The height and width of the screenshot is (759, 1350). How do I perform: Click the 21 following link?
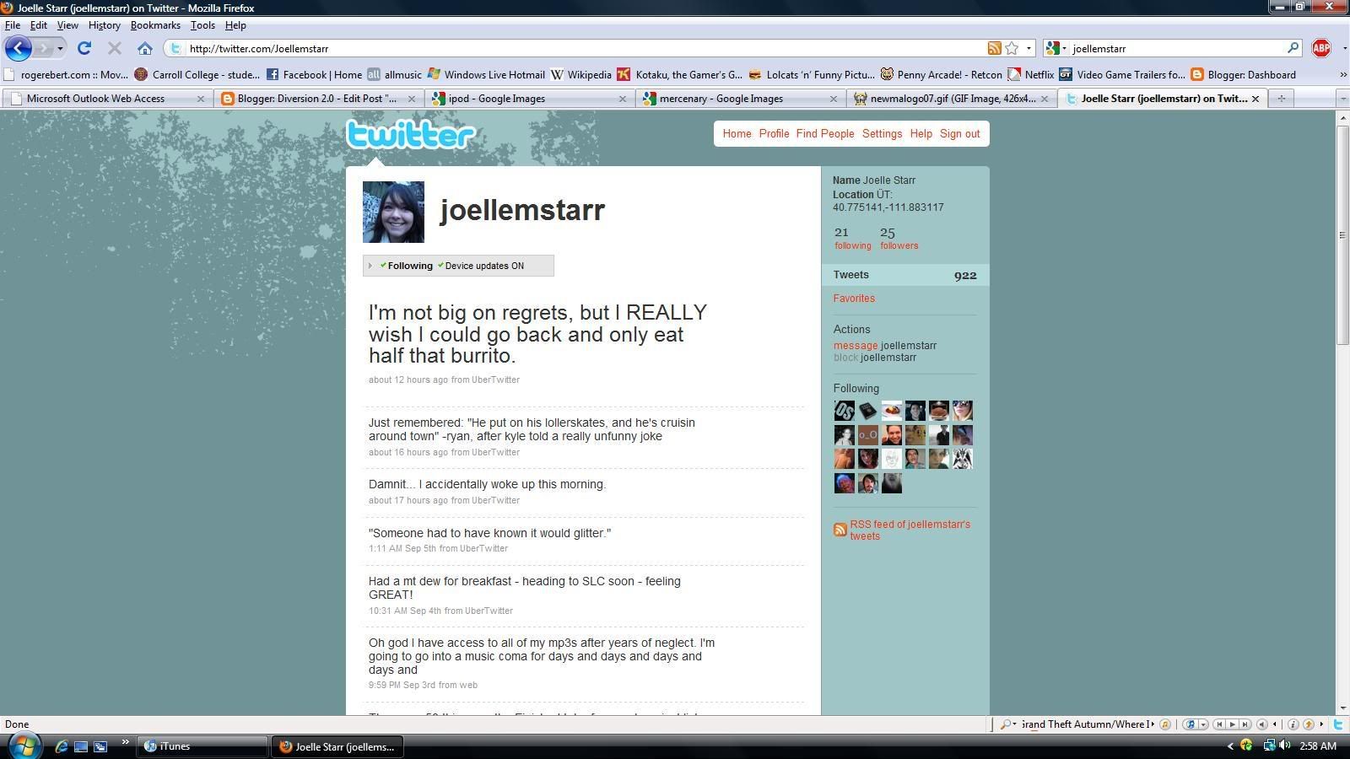852,238
